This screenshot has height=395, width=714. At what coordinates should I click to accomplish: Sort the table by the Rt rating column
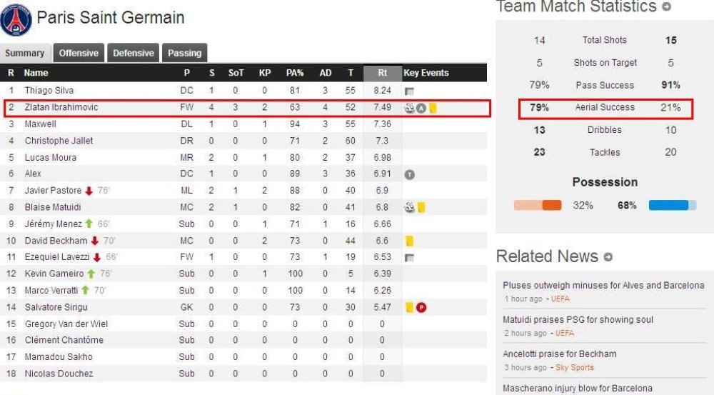pos(383,72)
